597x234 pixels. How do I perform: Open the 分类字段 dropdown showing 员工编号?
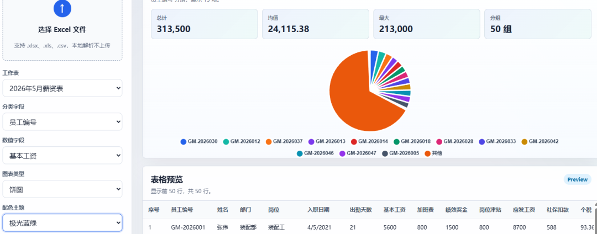click(62, 122)
